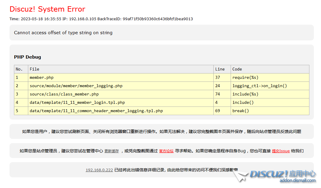Select the 'Cannot access offset' error message
The image size is (321, 188).
pyautogui.click(x=63, y=33)
